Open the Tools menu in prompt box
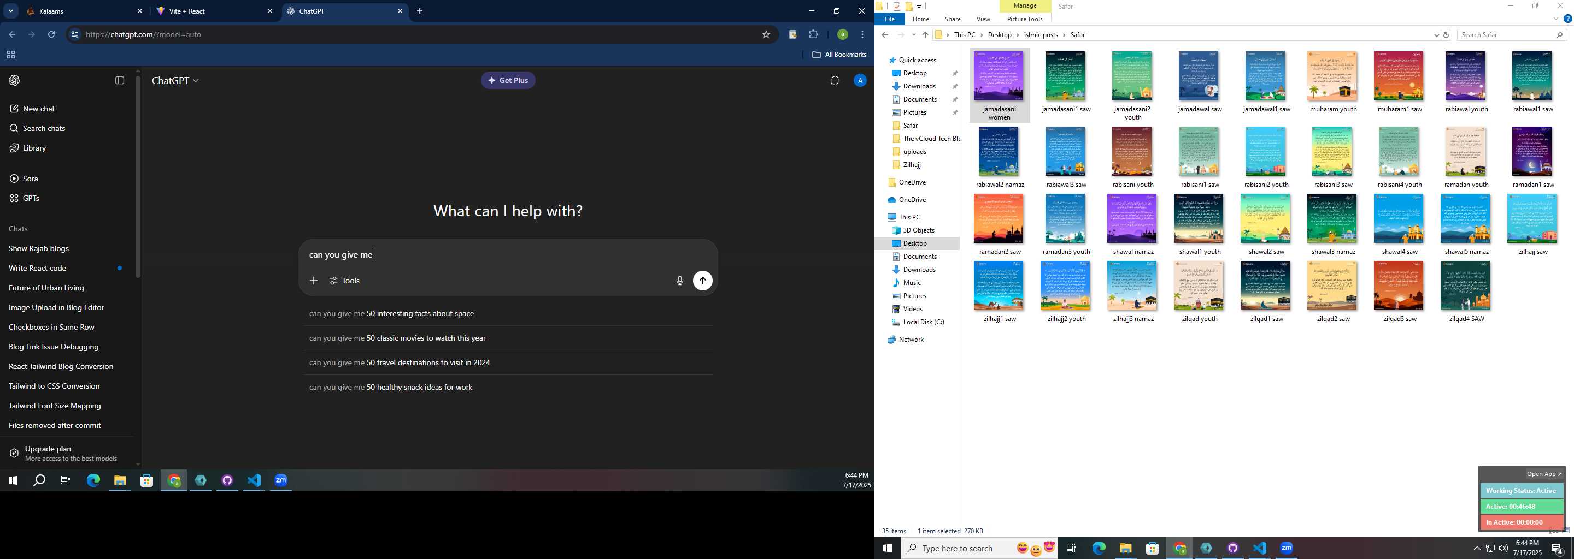1574x559 pixels. (x=345, y=281)
